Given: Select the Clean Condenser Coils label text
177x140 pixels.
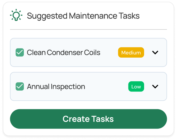Looking at the screenshot, I should tap(64, 52).
